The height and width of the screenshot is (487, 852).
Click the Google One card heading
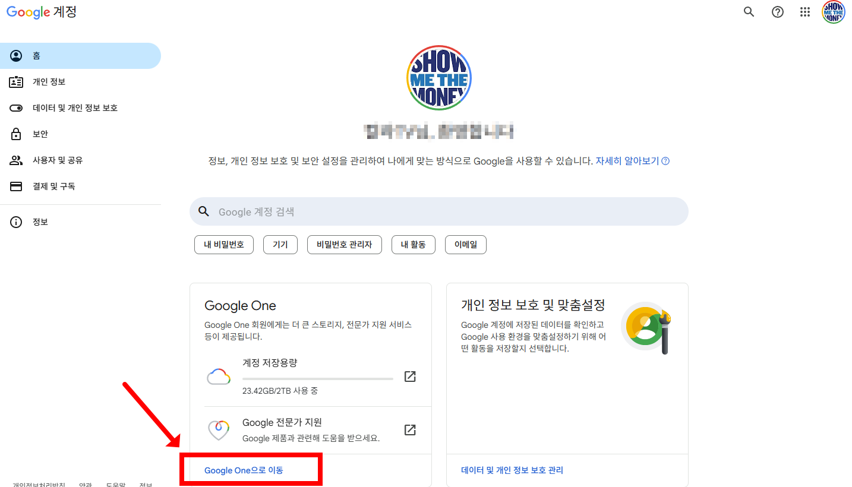240,306
